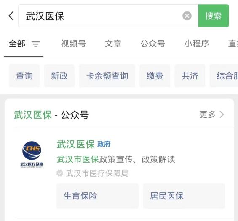The image size is (238, 221).
Task: Tap the 查询 suggestion chip
Action: click(x=24, y=76)
